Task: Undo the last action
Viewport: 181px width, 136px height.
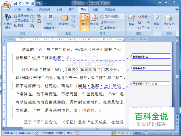Action: (20, 3)
